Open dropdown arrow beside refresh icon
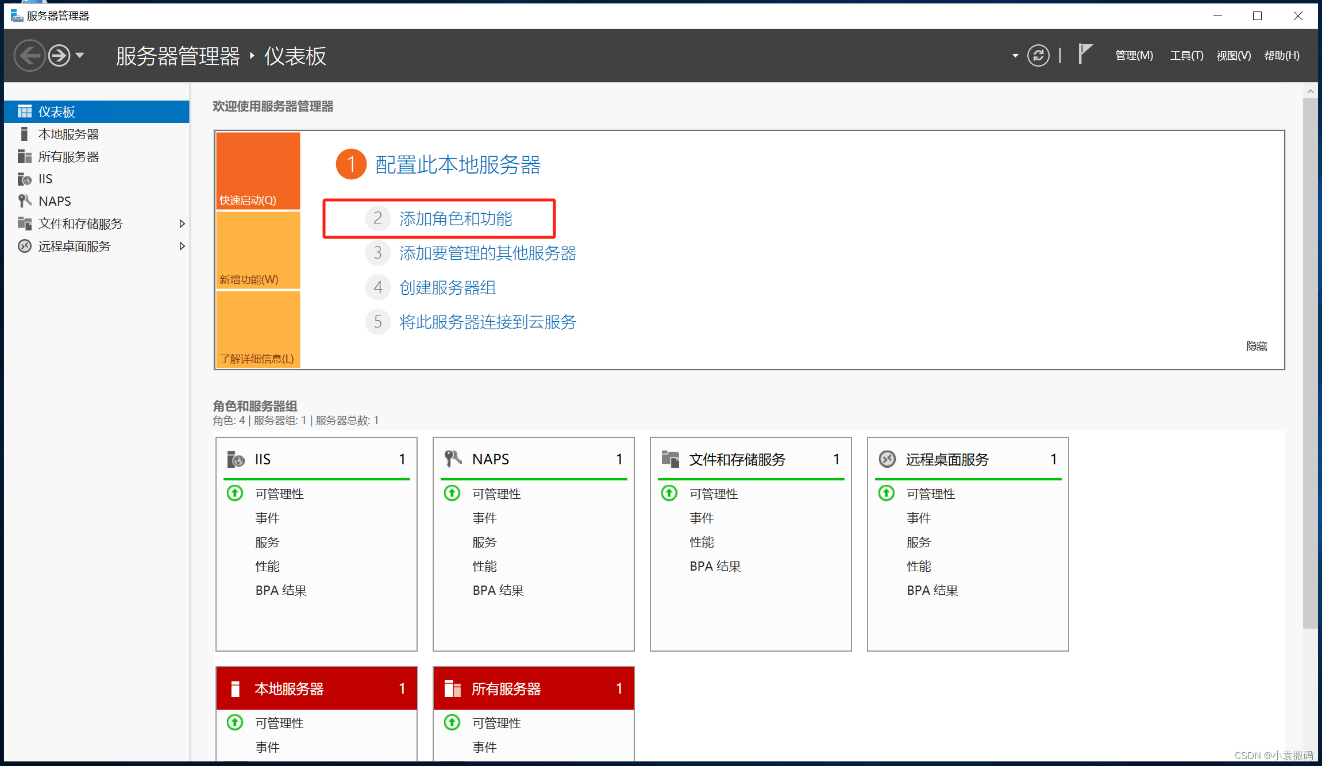Viewport: 1322px width, 766px height. [1015, 56]
